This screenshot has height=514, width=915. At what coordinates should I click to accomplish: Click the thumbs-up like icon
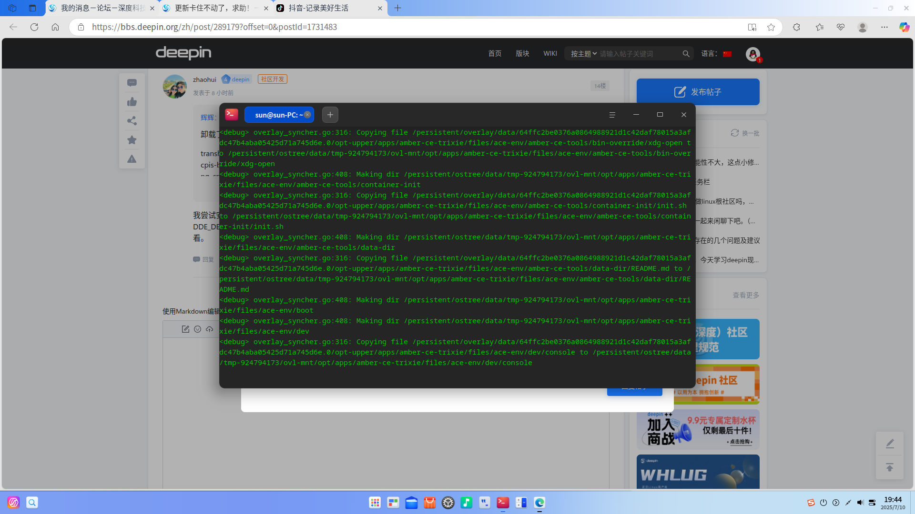pyautogui.click(x=132, y=102)
